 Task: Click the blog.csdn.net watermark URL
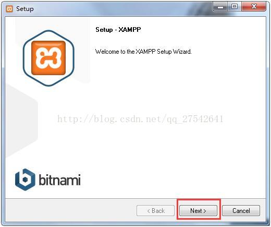(x=140, y=119)
